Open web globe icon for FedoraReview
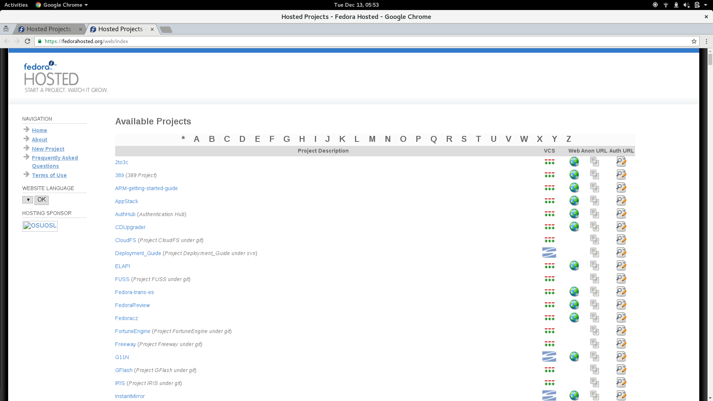Viewport: 713px width, 401px height. point(574,304)
